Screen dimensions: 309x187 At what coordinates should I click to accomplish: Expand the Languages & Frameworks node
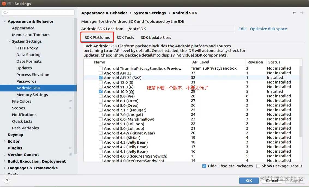click(5, 168)
